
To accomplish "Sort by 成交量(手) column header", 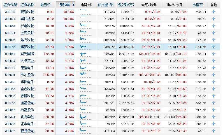I will coord(106,5).
